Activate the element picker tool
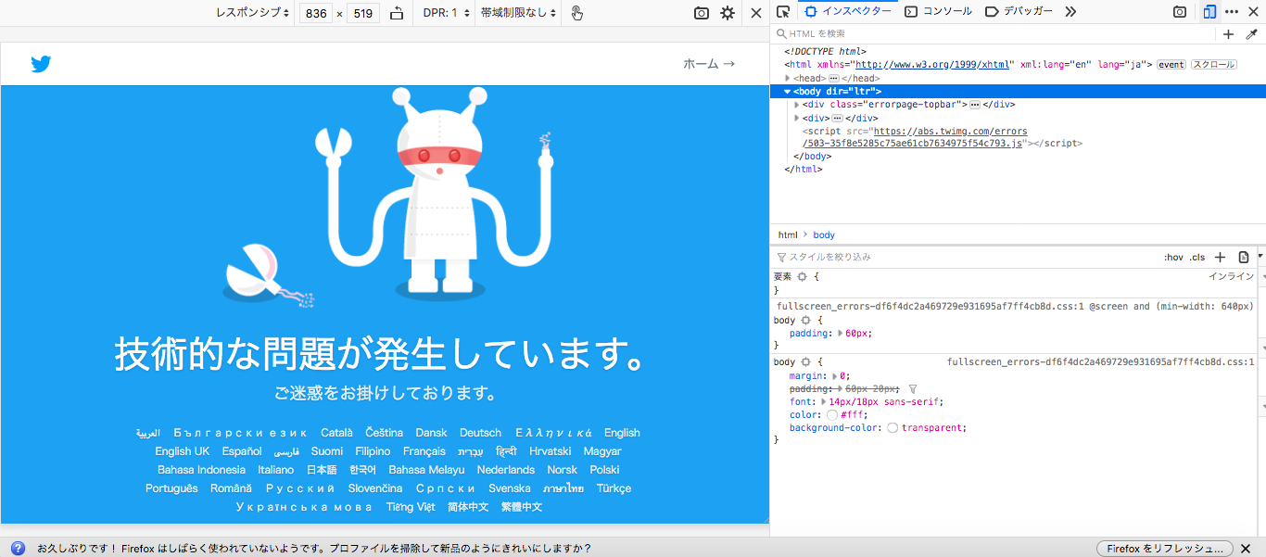The height and width of the screenshot is (557, 1266). pos(783,12)
